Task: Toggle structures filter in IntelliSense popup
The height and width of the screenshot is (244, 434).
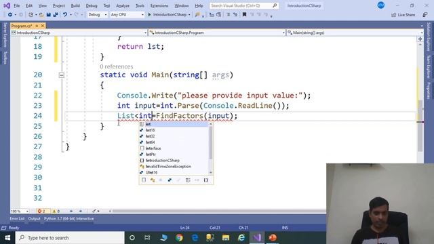Action: click(170, 180)
